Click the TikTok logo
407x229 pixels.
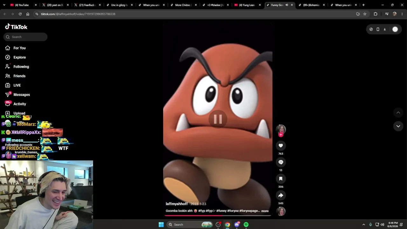(16, 27)
